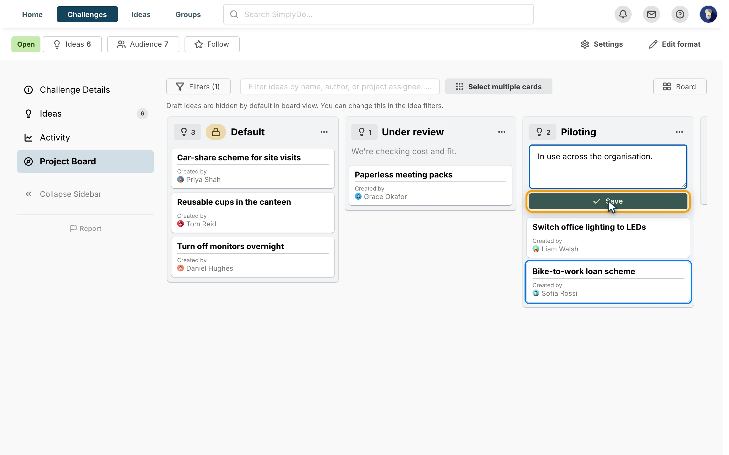This screenshot has width=729, height=455.
Task: Open Activity in the sidebar
Action: pyautogui.click(x=85, y=138)
